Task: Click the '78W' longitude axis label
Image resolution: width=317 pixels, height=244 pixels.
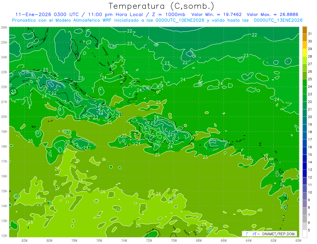Action: tap(74, 240)
